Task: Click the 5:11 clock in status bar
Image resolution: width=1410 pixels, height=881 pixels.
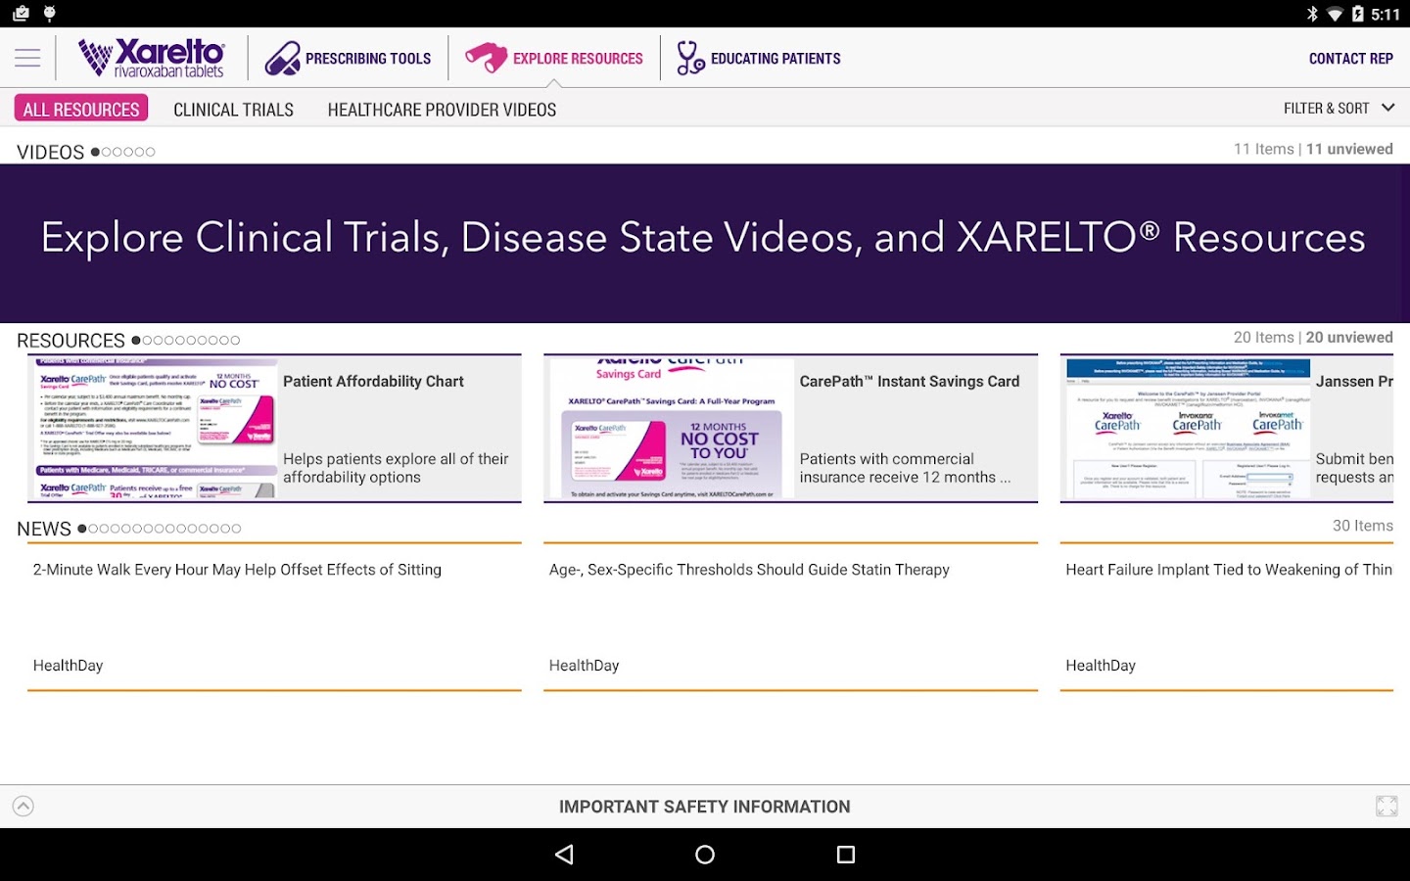Action: [1385, 14]
